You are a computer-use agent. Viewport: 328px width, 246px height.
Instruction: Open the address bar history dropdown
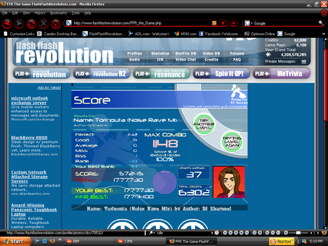(x=223, y=23)
